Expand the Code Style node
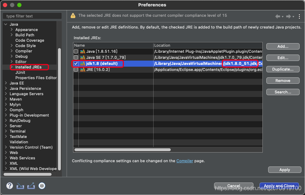 click(12, 46)
